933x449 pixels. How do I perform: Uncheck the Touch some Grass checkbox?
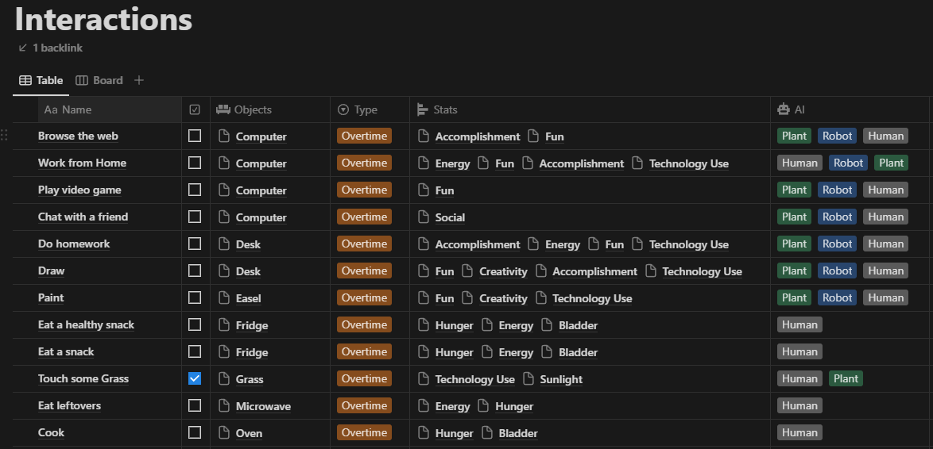[x=195, y=379]
